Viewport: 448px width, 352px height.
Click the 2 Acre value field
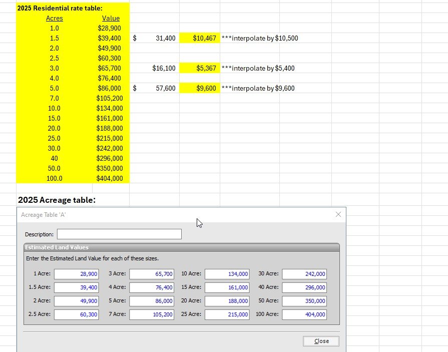click(76, 301)
